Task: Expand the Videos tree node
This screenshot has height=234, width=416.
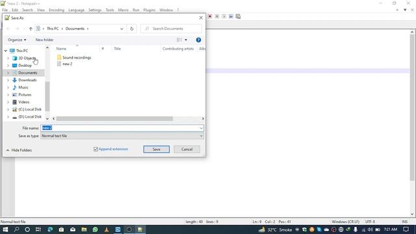Action: pos(8,102)
